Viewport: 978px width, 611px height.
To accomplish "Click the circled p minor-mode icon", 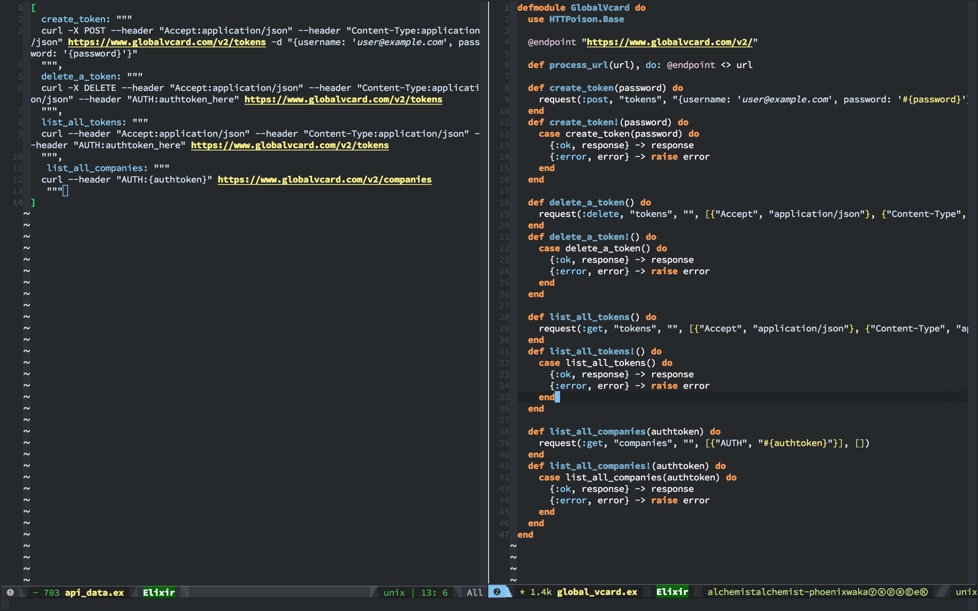I will tap(891, 592).
